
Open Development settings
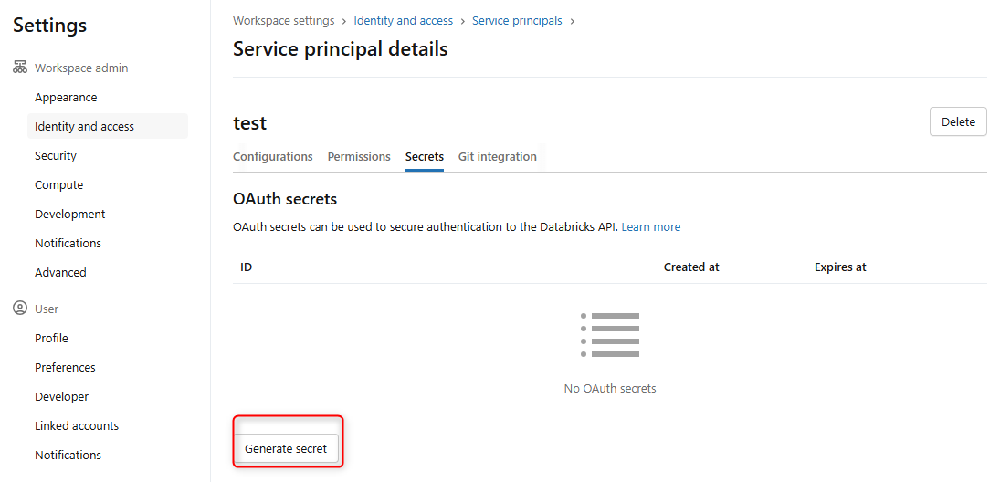tap(70, 215)
